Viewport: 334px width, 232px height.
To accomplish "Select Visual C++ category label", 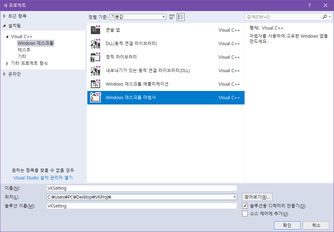I will 22,37.
